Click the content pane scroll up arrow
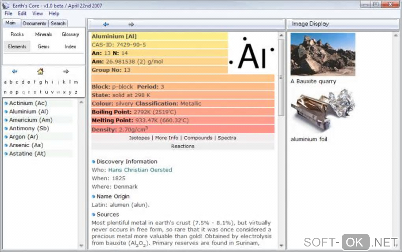 pos(281,35)
